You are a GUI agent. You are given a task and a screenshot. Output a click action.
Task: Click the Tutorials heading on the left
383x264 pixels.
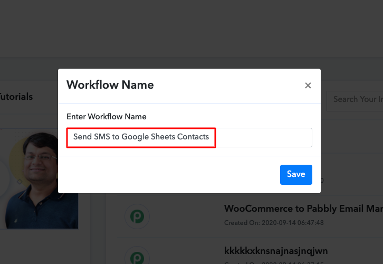click(16, 97)
